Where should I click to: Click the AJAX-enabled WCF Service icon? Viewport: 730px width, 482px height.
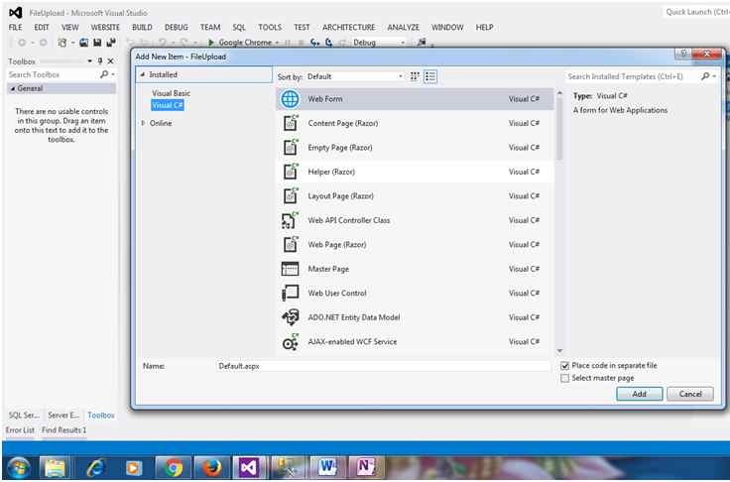click(x=290, y=342)
